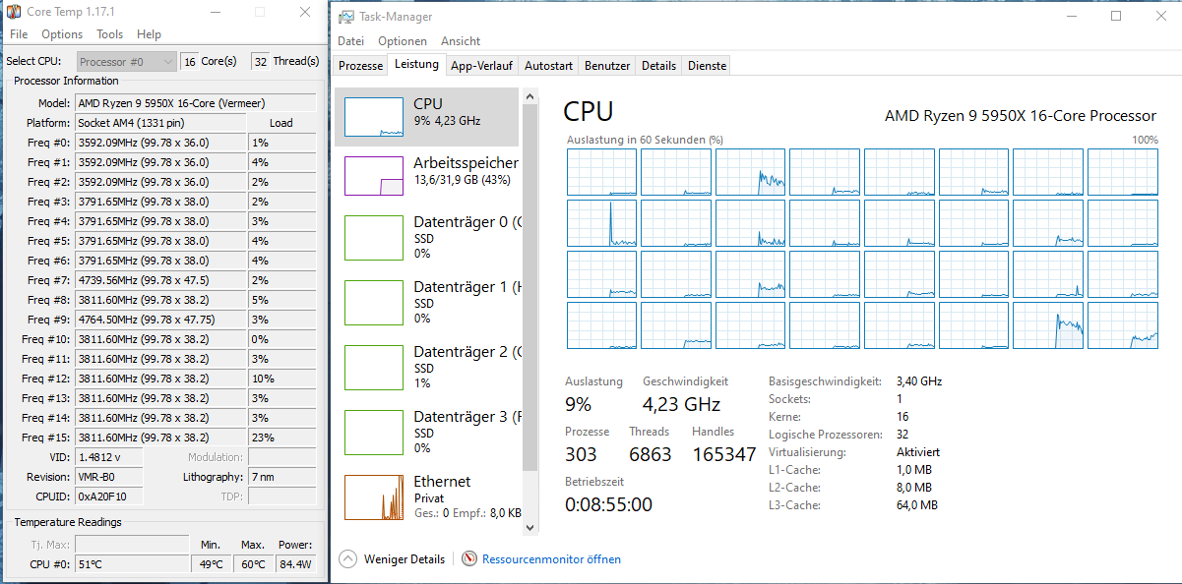Switch to the Leistung tab

(416, 65)
